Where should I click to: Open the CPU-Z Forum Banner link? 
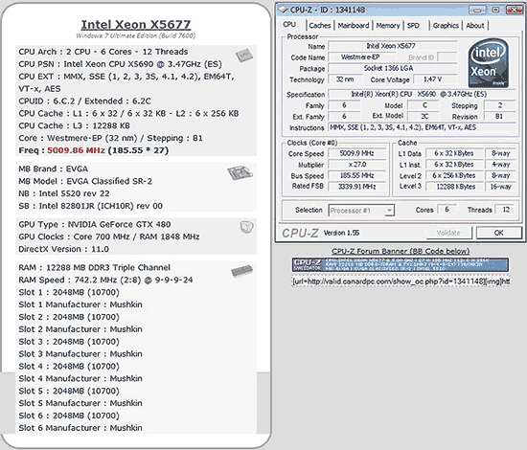pyautogui.click(x=401, y=251)
